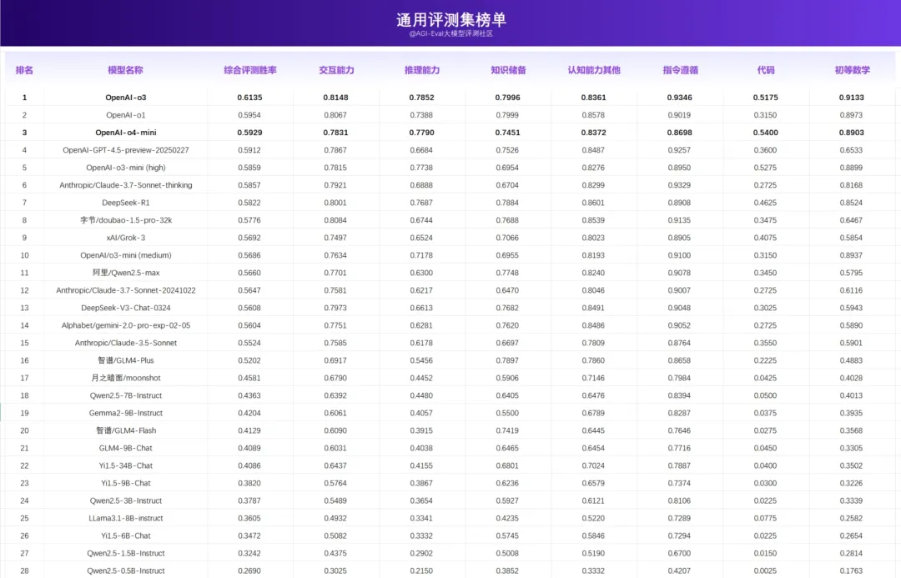Screen dimensions: 901x578
Task: Click the 模型名称 column header
Action: [x=125, y=70]
